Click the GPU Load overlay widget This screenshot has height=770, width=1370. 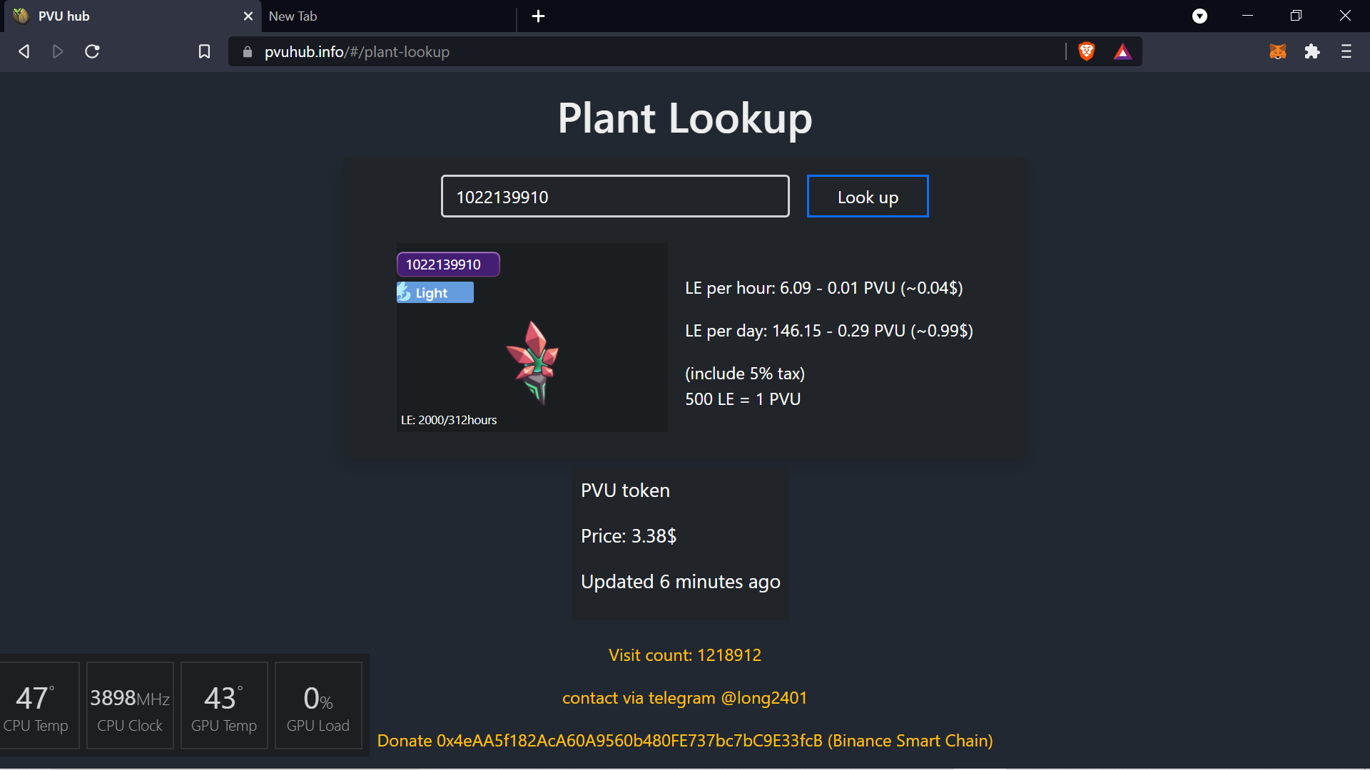318,706
